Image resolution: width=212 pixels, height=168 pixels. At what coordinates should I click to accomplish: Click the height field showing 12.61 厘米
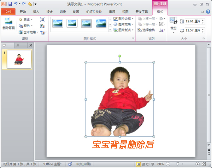pos(193,21)
